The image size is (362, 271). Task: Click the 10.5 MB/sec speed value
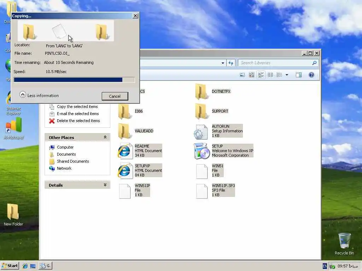pyautogui.click(x=56, y=72)
